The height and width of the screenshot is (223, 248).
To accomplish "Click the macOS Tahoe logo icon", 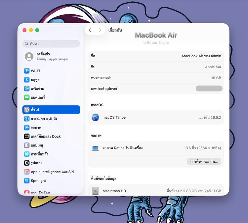I will pyautogui.click(x=95, y=117).
